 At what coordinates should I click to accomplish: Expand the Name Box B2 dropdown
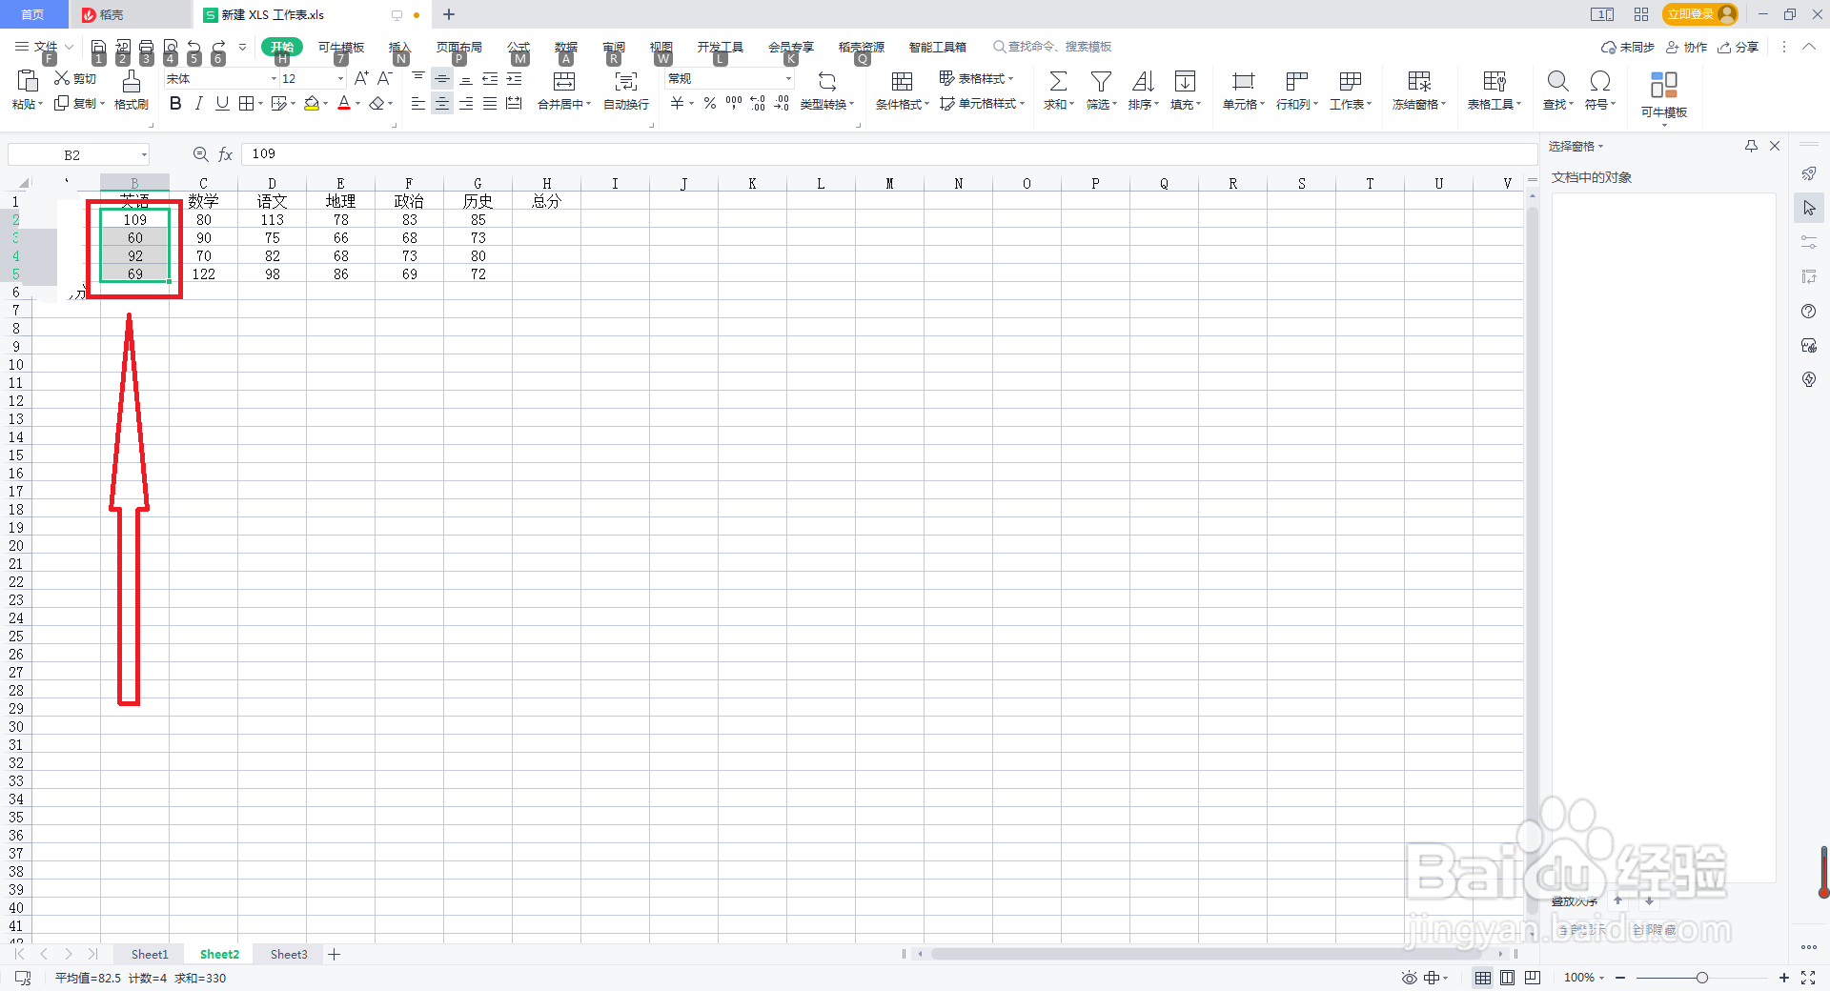point(144,154)
